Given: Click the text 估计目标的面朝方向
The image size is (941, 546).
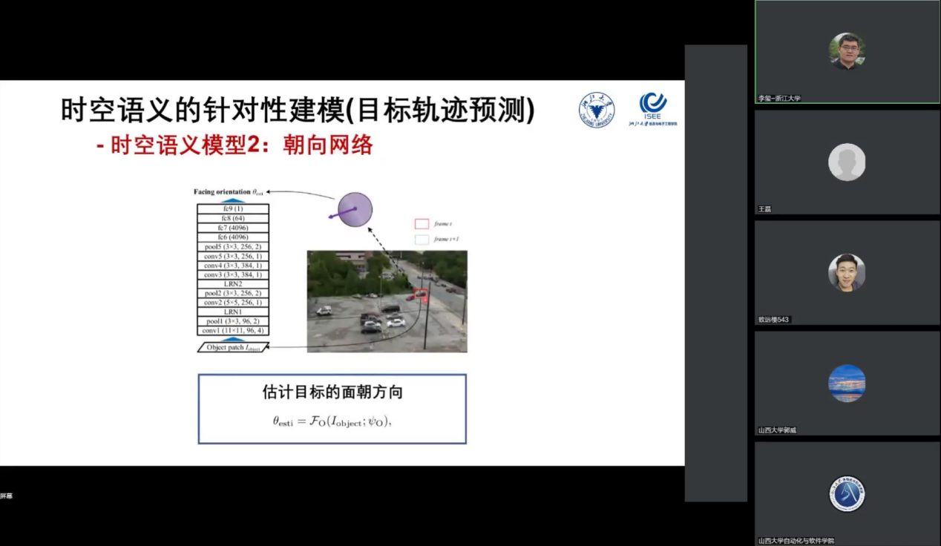Looking at the screenshot, I should point(332,392).
